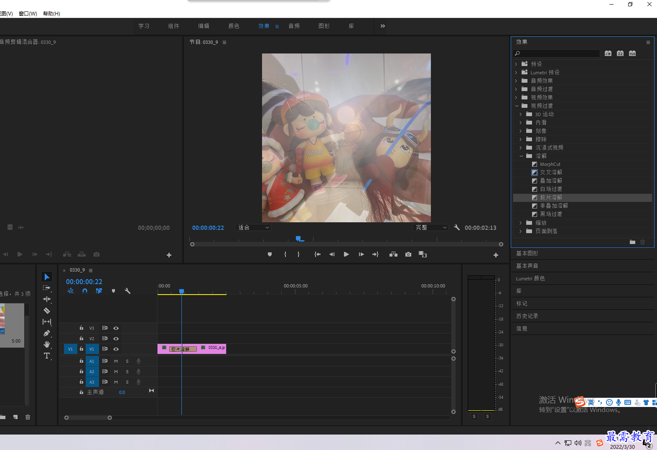
Task: Mute audio track A3
Action: click(116, 382)
